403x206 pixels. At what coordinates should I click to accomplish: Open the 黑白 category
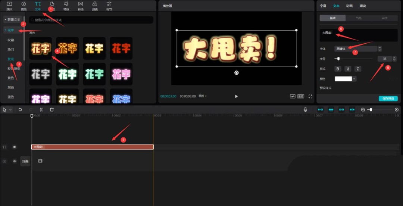[x=11, y=87]
